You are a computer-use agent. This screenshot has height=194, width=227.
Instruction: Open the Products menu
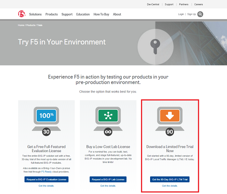pyautogui.click(x=52, y=14)
